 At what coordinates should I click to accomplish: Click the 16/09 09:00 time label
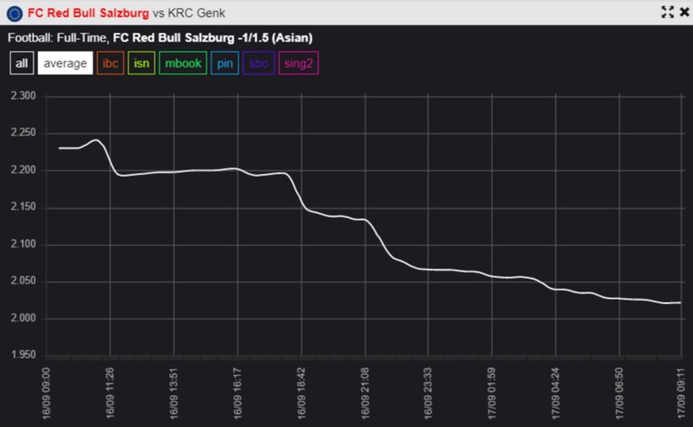pyautogui.click(x=47, y=393)
